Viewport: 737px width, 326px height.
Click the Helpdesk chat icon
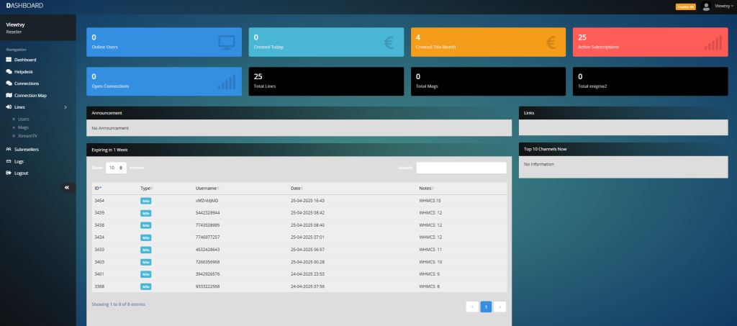pos(9,72)
